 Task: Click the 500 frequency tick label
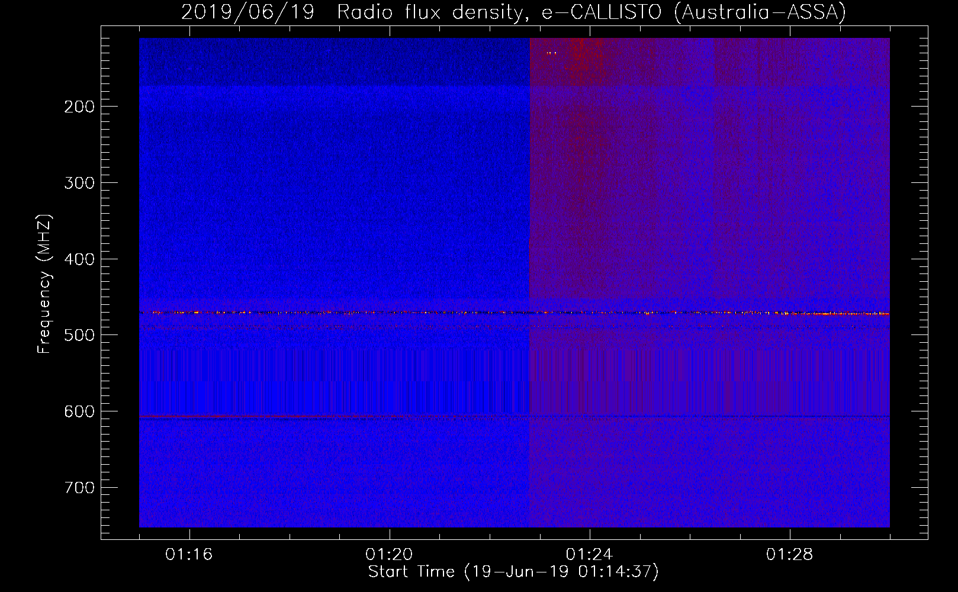click(x=79, y=335)
